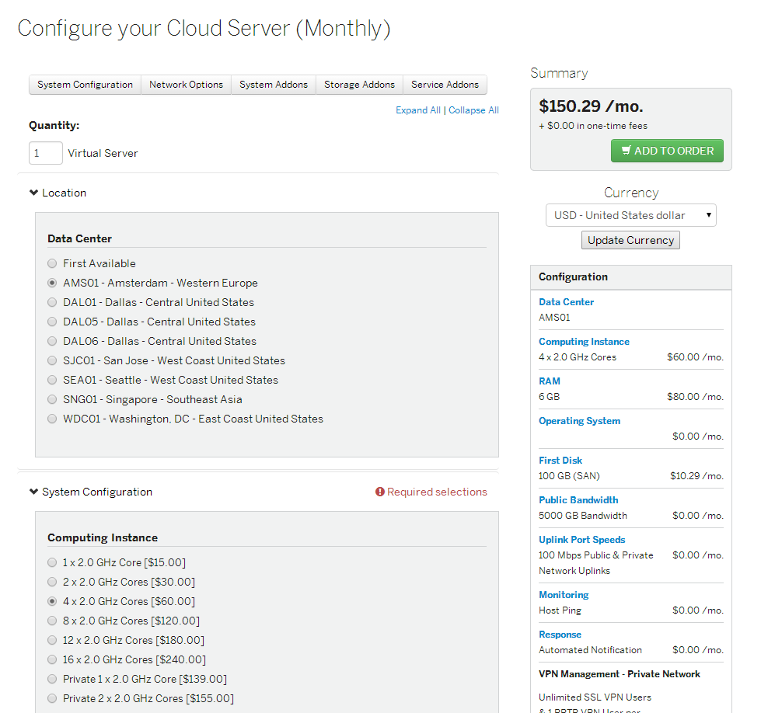This screenshot has width=761, height=713.
Task: Open the Service Addons tab
Action: point(444,85)
